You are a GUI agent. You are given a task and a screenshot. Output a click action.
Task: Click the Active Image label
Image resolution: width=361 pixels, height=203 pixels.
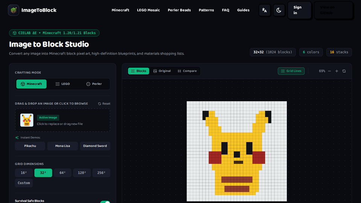(48, 118)
